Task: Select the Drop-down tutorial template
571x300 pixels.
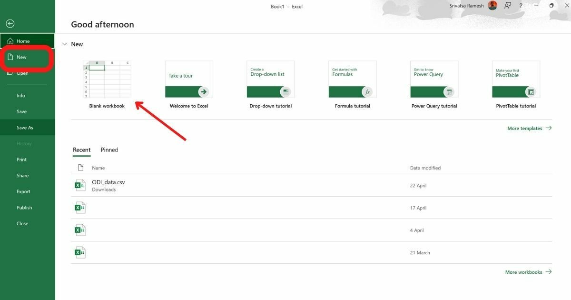Action: tap(270, 79)
